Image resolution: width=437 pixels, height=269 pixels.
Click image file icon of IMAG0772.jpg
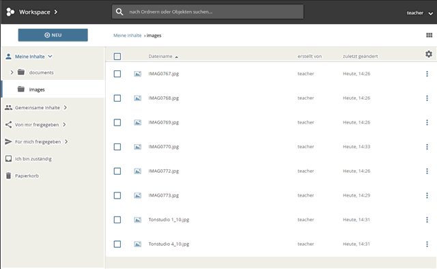click(x=137, y=171)
